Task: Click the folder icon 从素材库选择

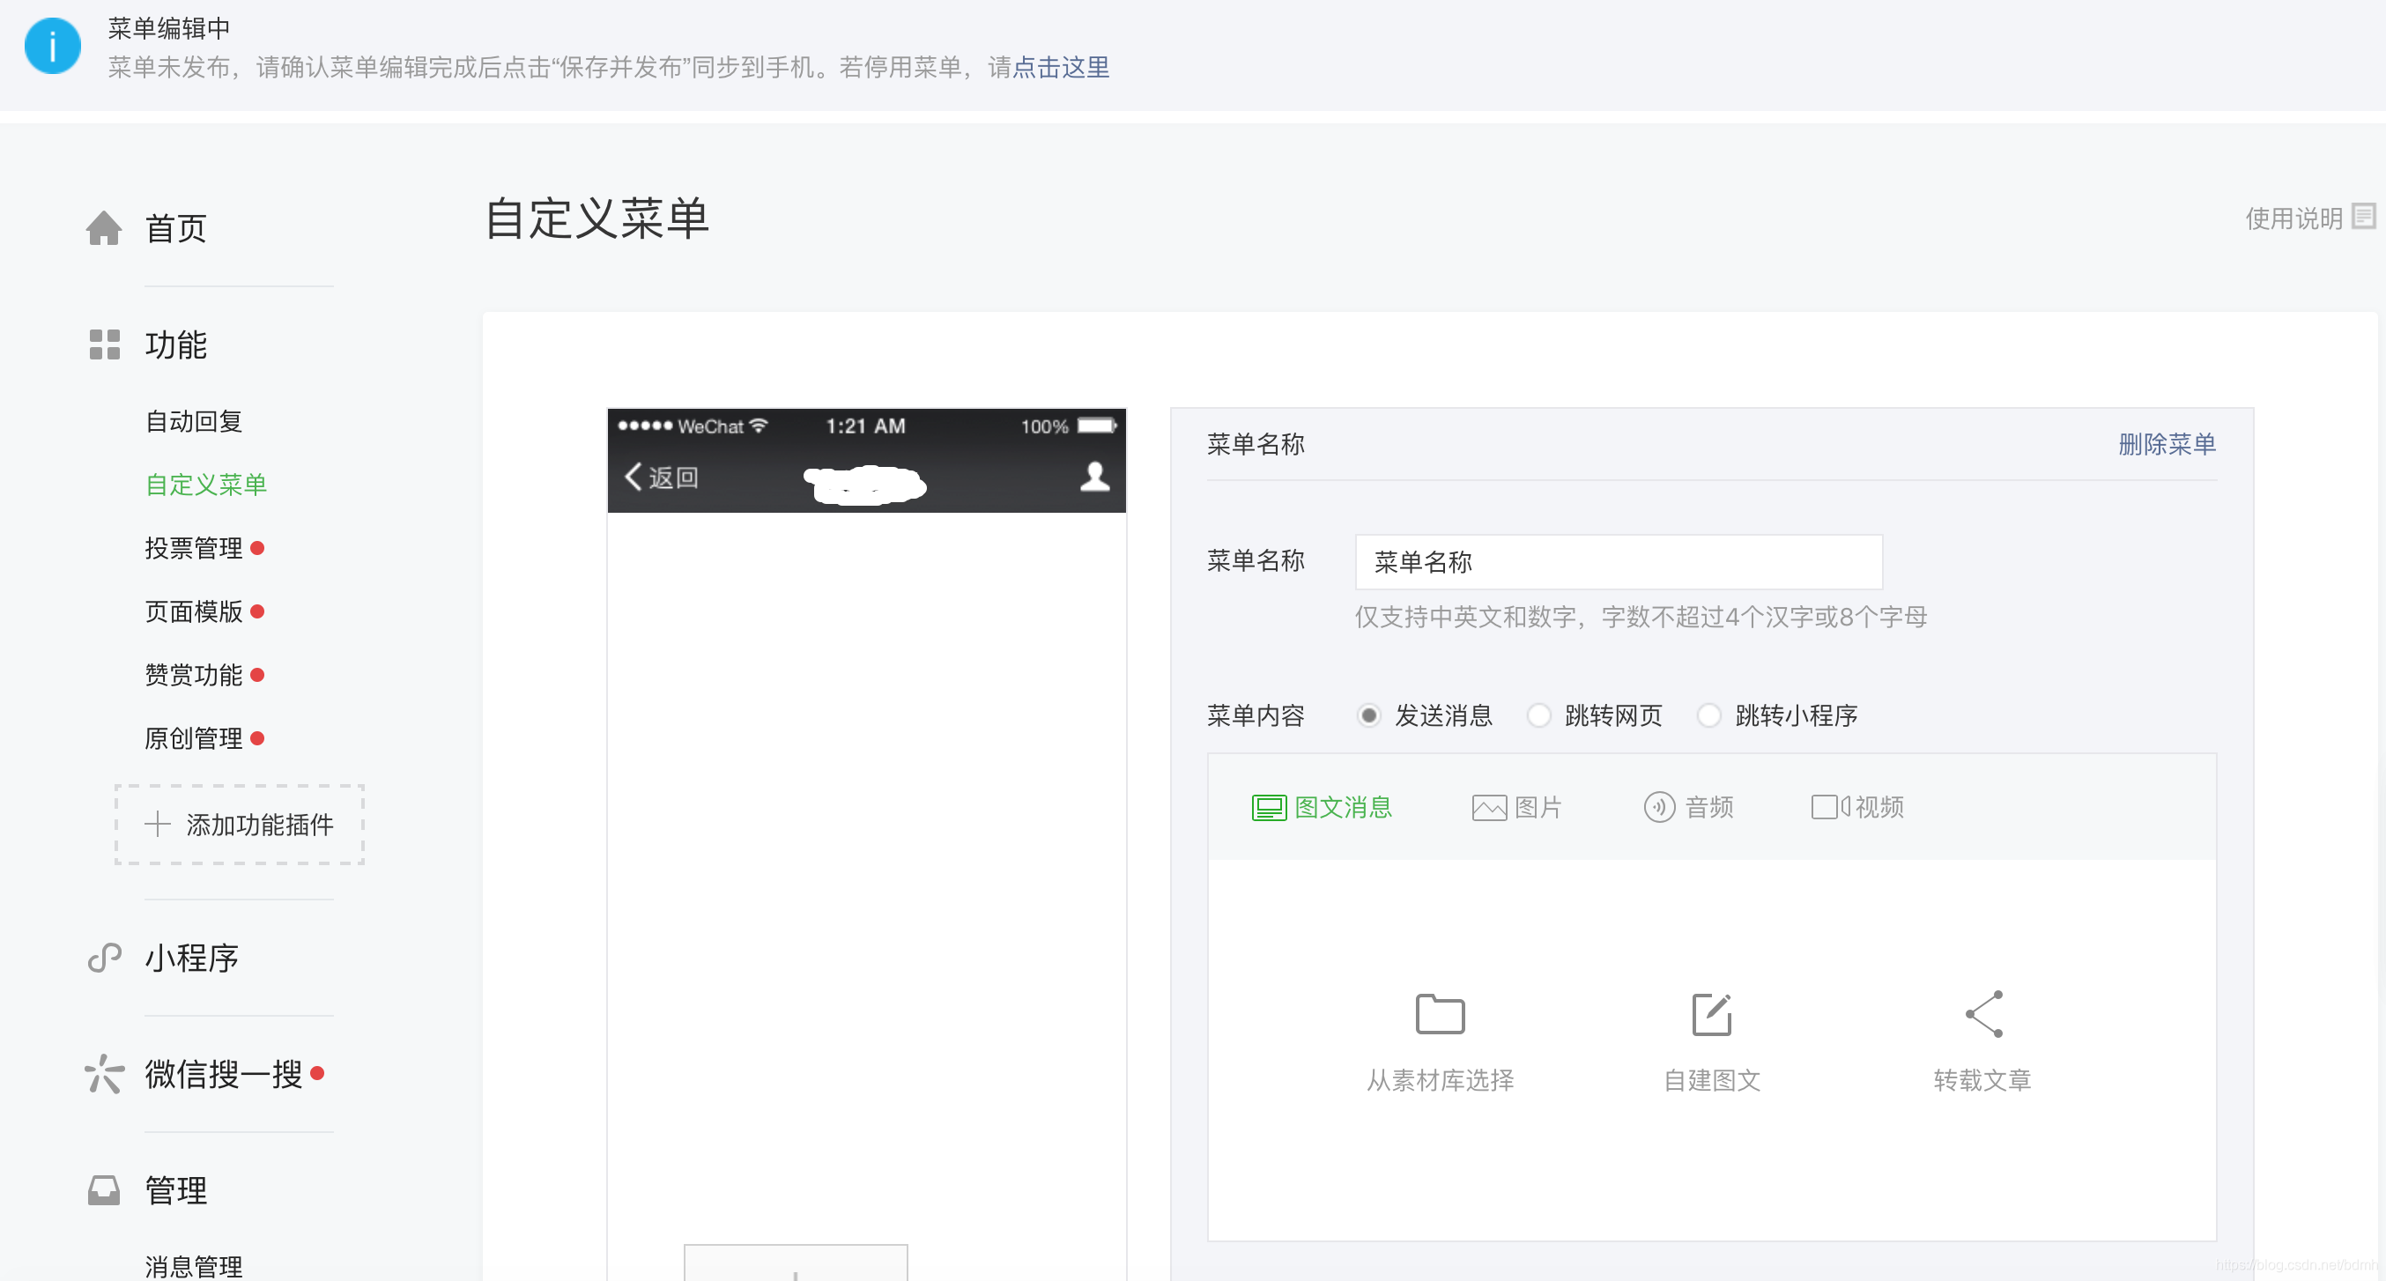Action: (1440, 1014)
